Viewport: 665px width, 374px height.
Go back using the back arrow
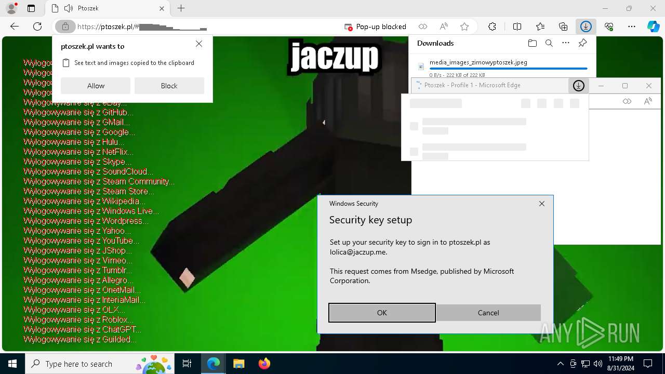pos(15,26)
